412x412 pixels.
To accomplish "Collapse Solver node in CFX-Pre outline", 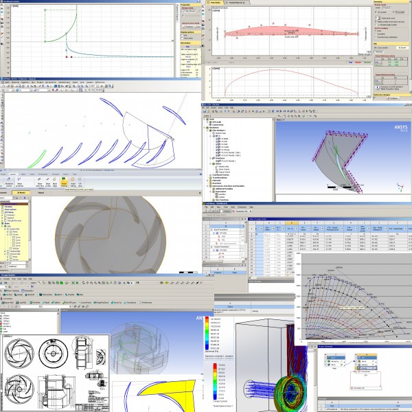I will (211, 163).
